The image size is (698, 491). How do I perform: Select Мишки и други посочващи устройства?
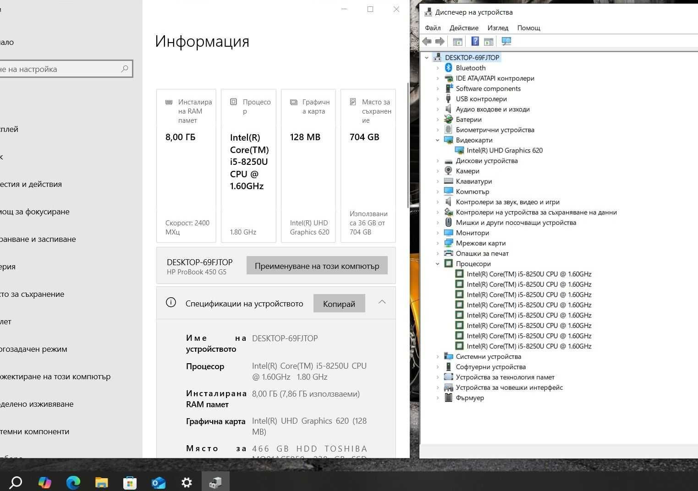point(516,223)
